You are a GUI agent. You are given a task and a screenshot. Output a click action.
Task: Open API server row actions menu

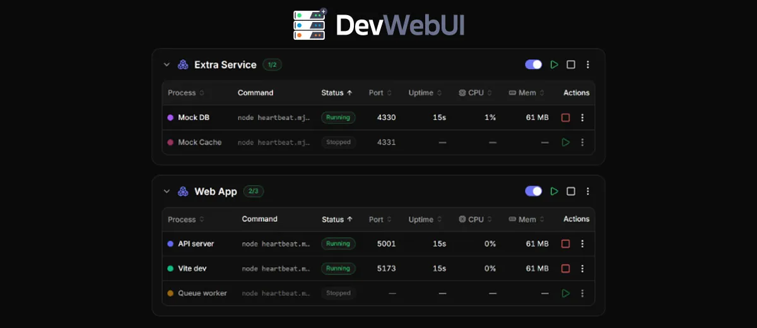tap(582, 243)
